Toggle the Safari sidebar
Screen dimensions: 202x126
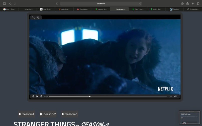4,3
